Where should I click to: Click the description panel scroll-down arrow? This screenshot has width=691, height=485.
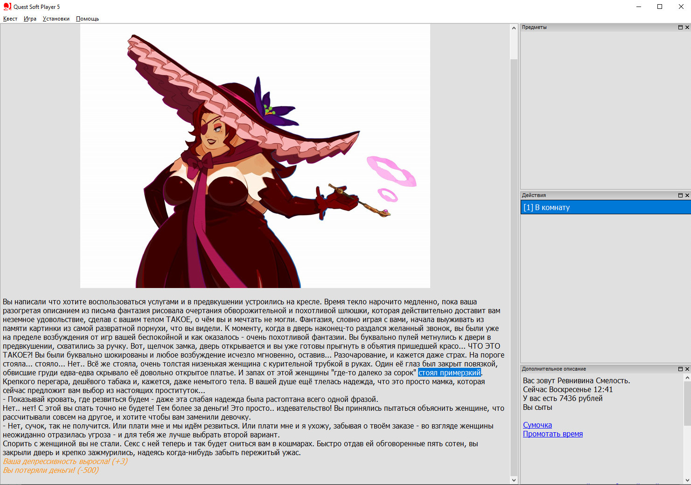[687, 480]
